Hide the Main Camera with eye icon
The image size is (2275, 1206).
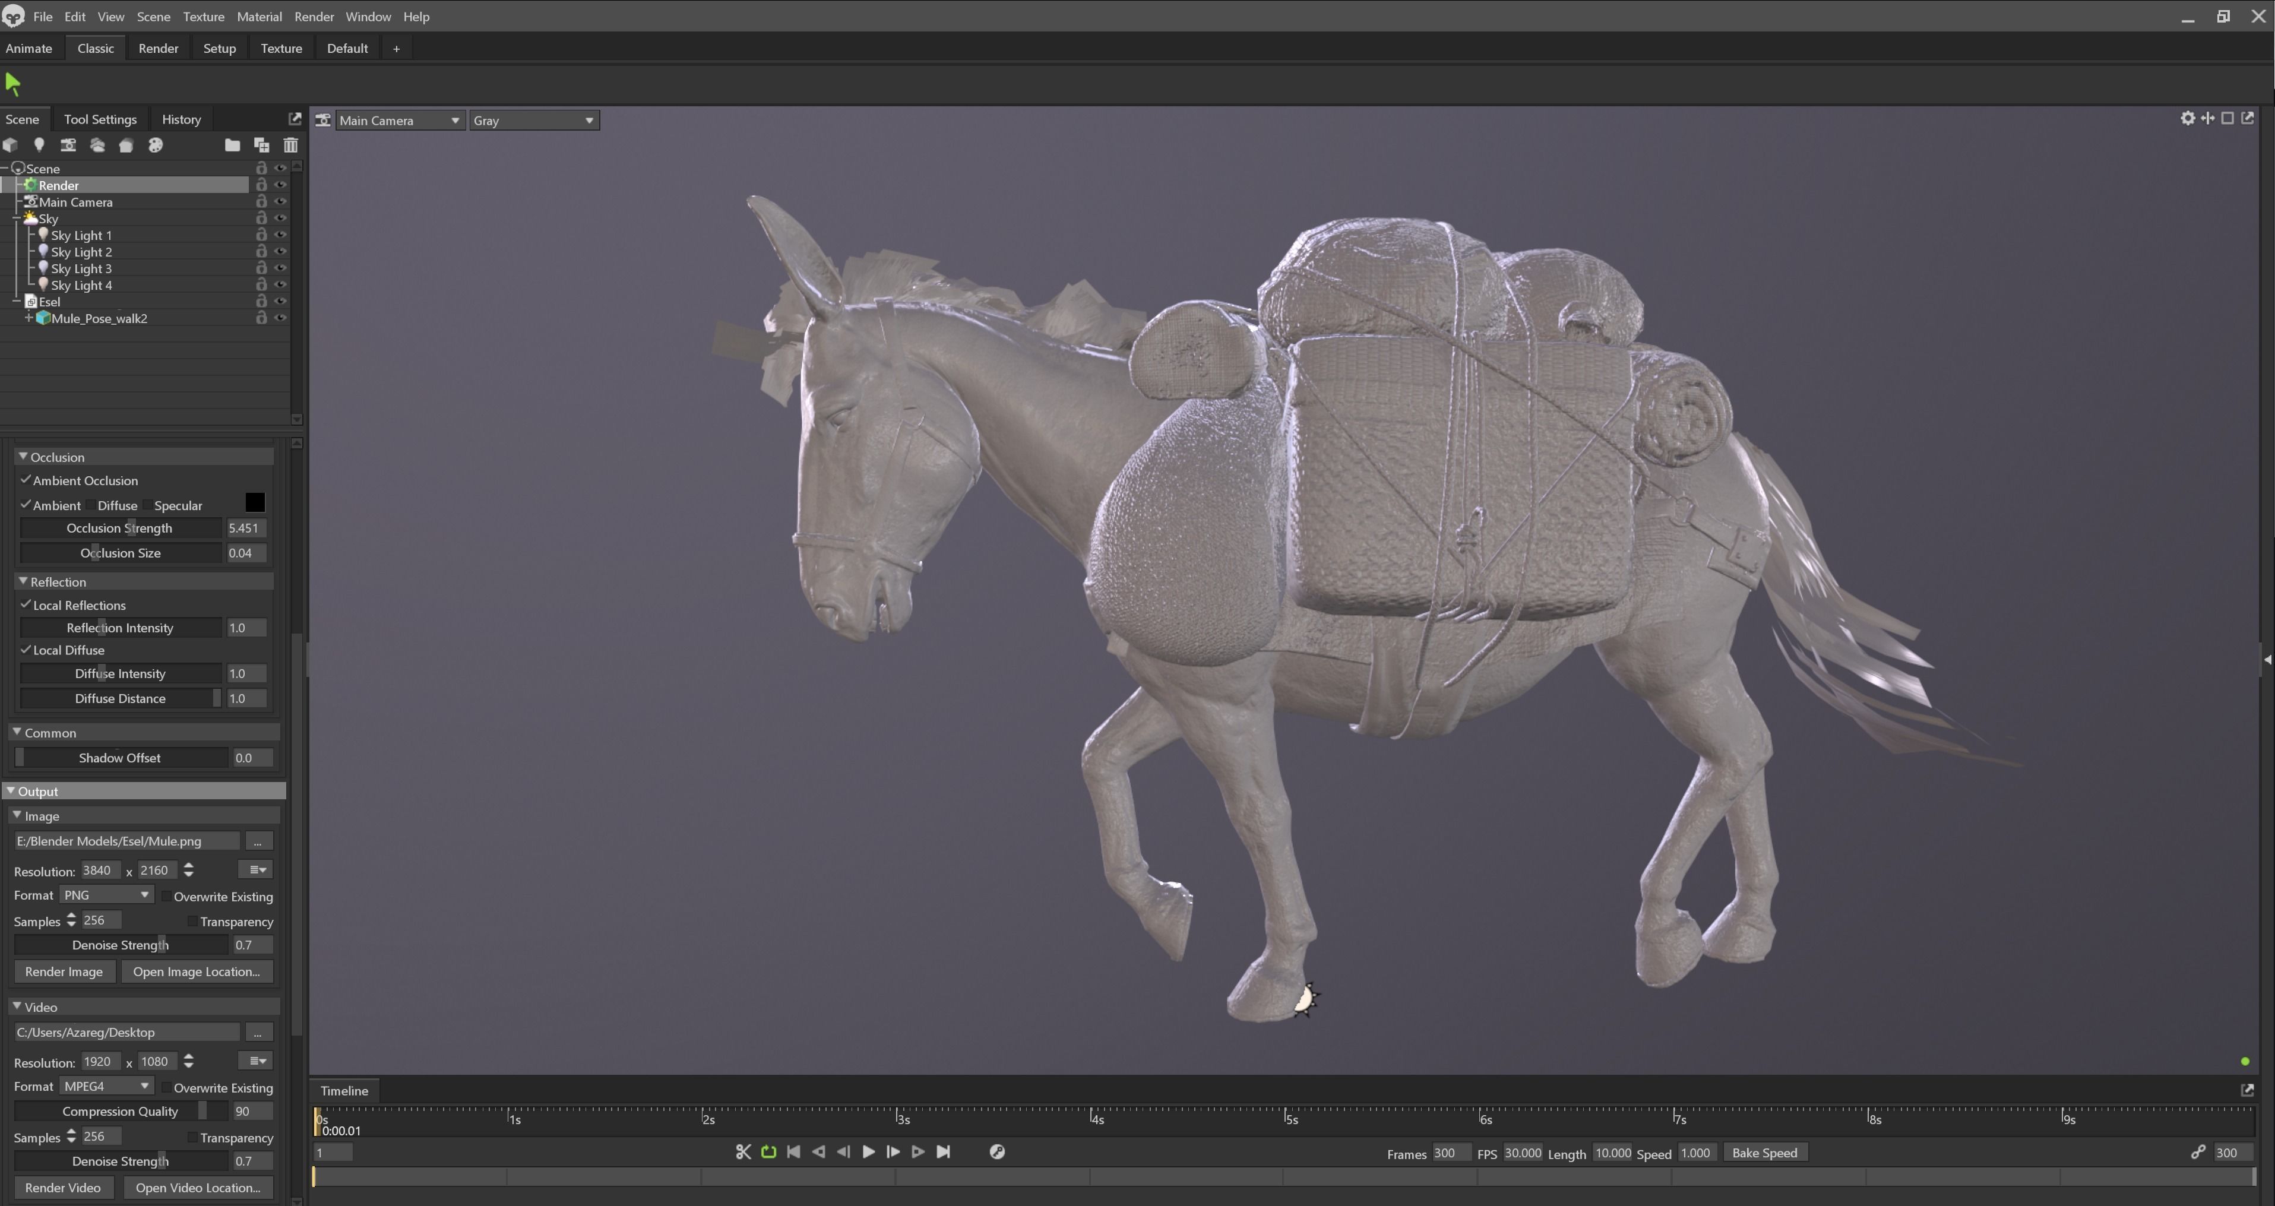(x=281, y=201)
